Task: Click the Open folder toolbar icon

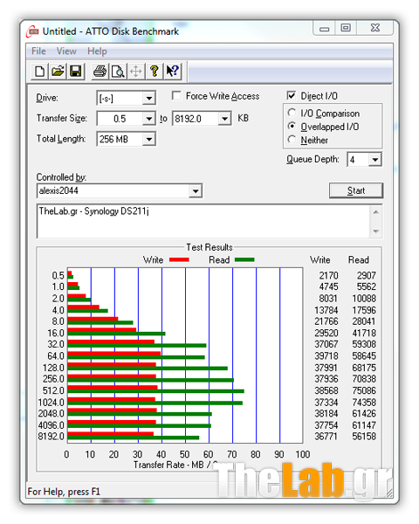Action: click(58, 72)
